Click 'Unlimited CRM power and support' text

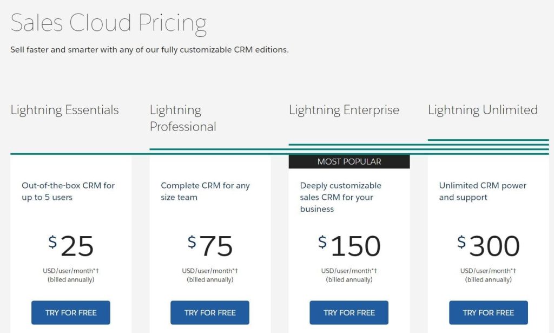pos(483,191)
